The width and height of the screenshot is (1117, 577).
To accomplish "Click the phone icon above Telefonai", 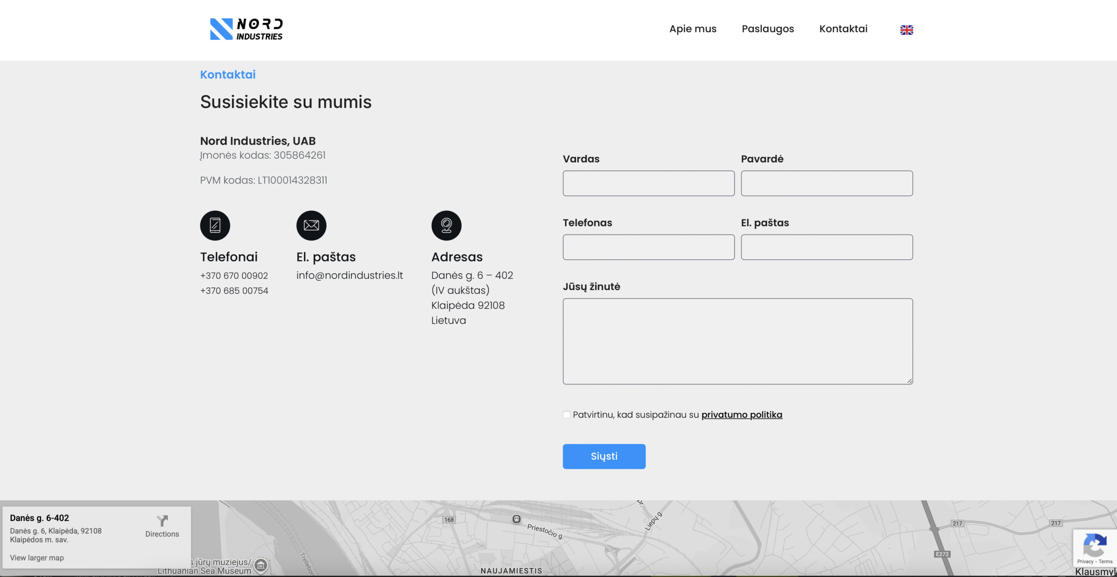I will point(215,225).
